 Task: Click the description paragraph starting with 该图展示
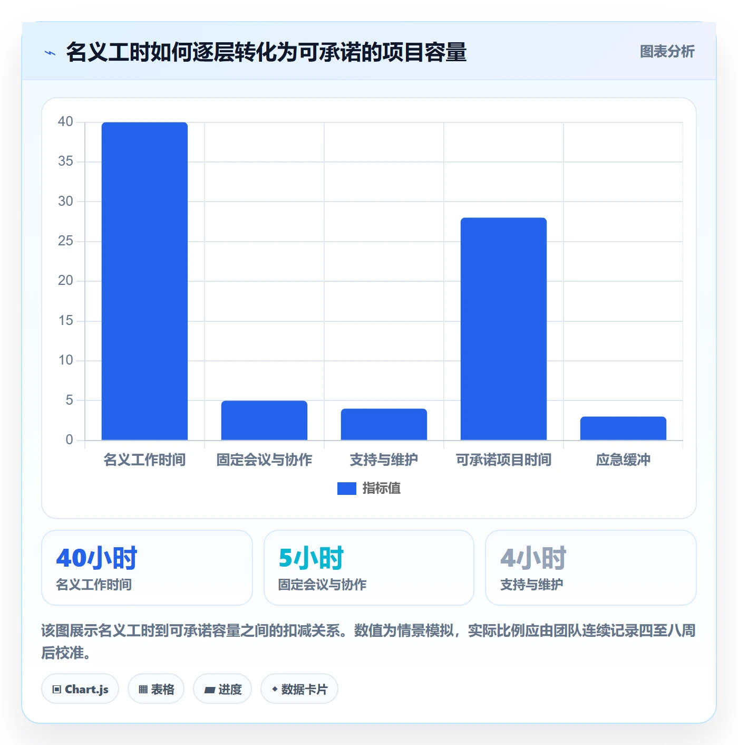(x=368, y=642)
